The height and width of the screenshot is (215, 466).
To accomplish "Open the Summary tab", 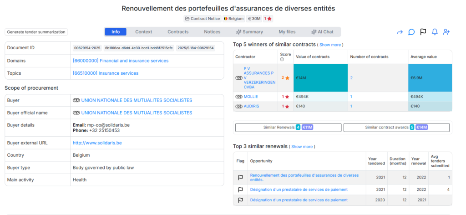I will (249, 32).
